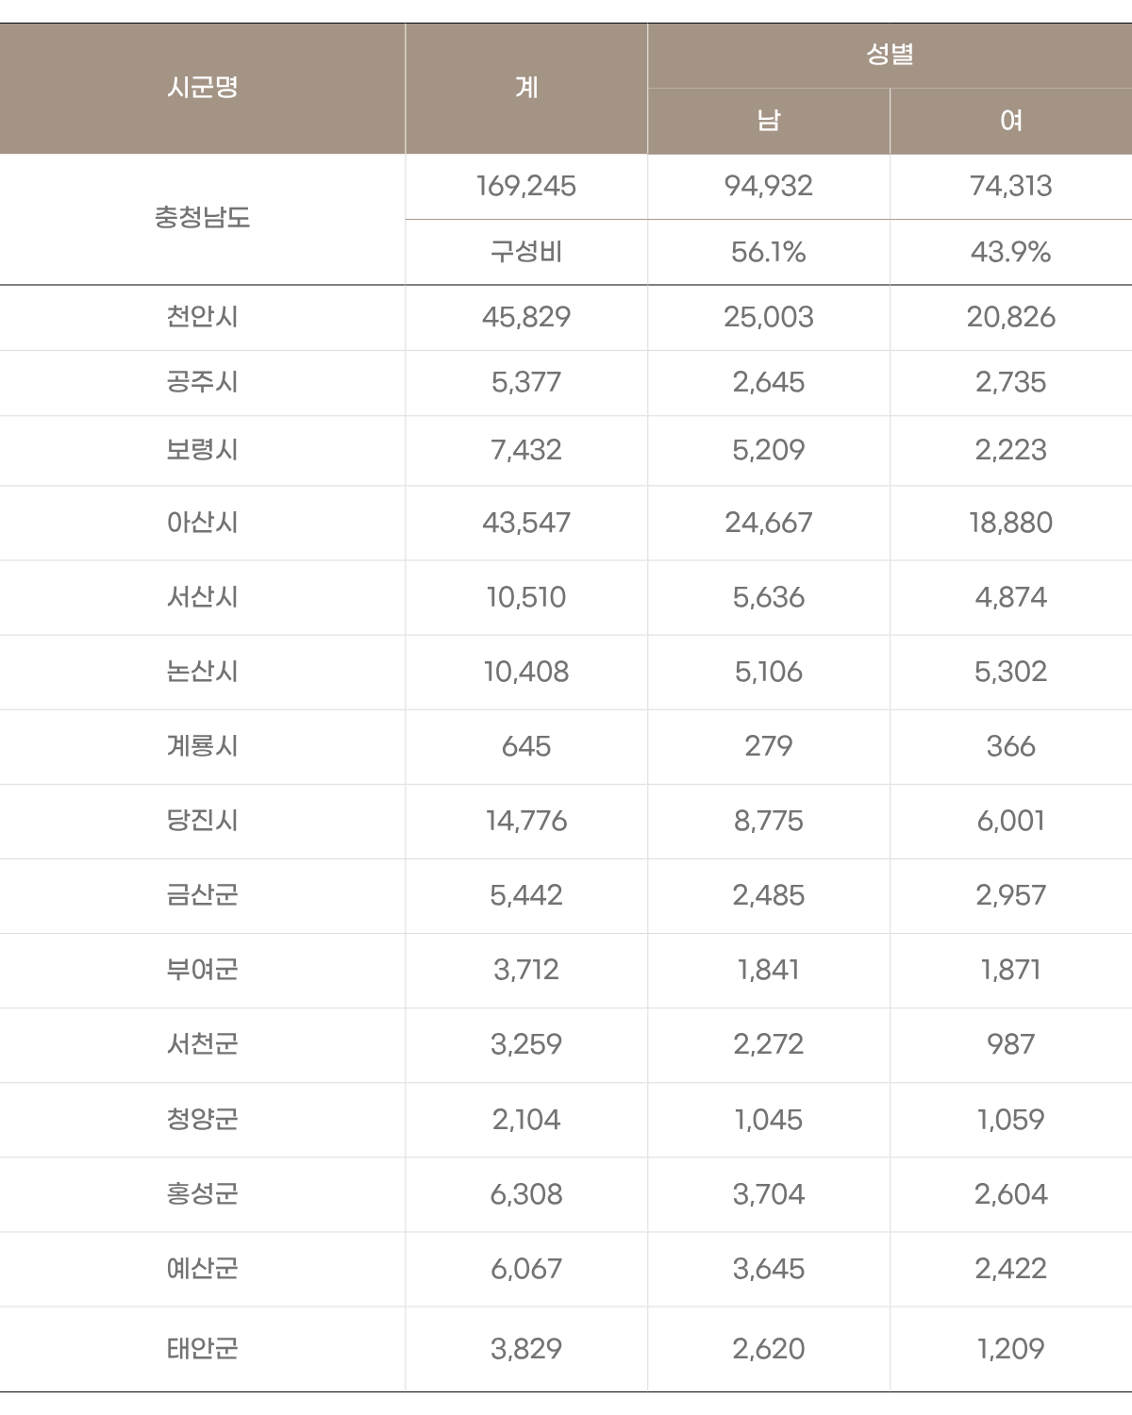This screenshot has height=1415, width=1132.
Task: Select the 청양군 total value 2,104
Action: click(x=526, y=1120)
